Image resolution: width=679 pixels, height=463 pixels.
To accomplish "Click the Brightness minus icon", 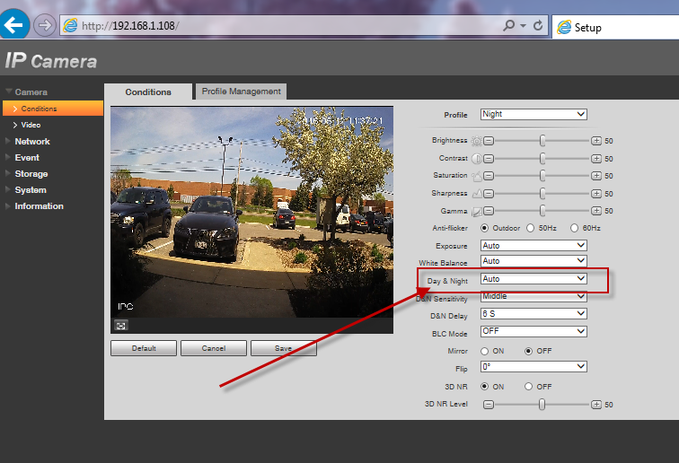I will (489, 141).
